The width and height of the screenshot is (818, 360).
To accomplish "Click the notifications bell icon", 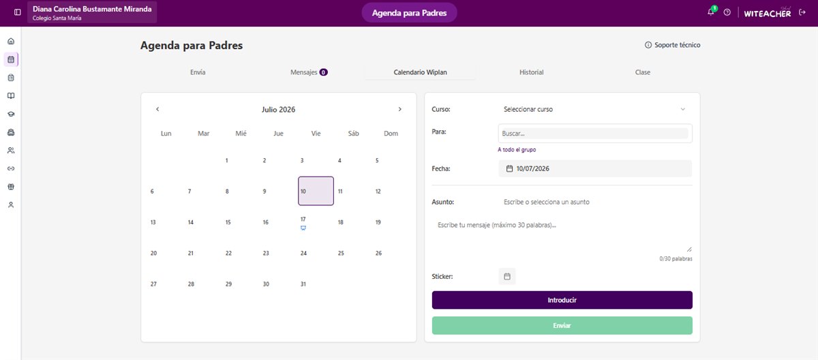I will coord(711,12).
